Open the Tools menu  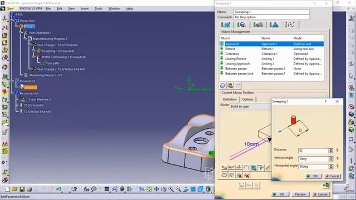(98, 9)
